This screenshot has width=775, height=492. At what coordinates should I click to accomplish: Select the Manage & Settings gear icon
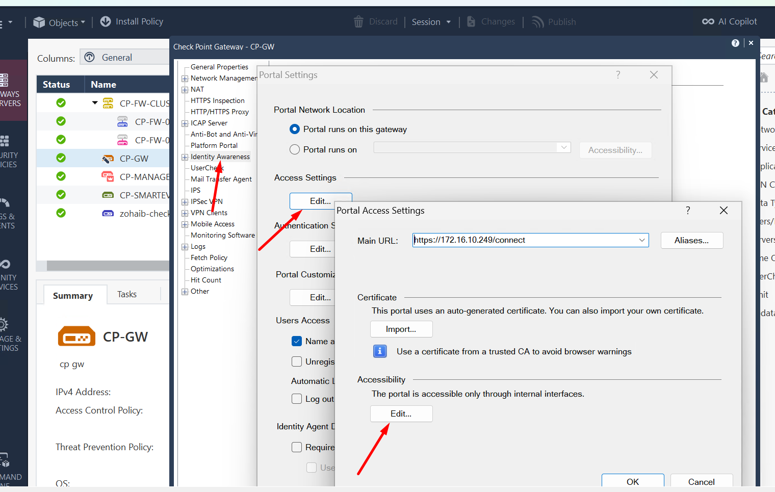(3, 325)
